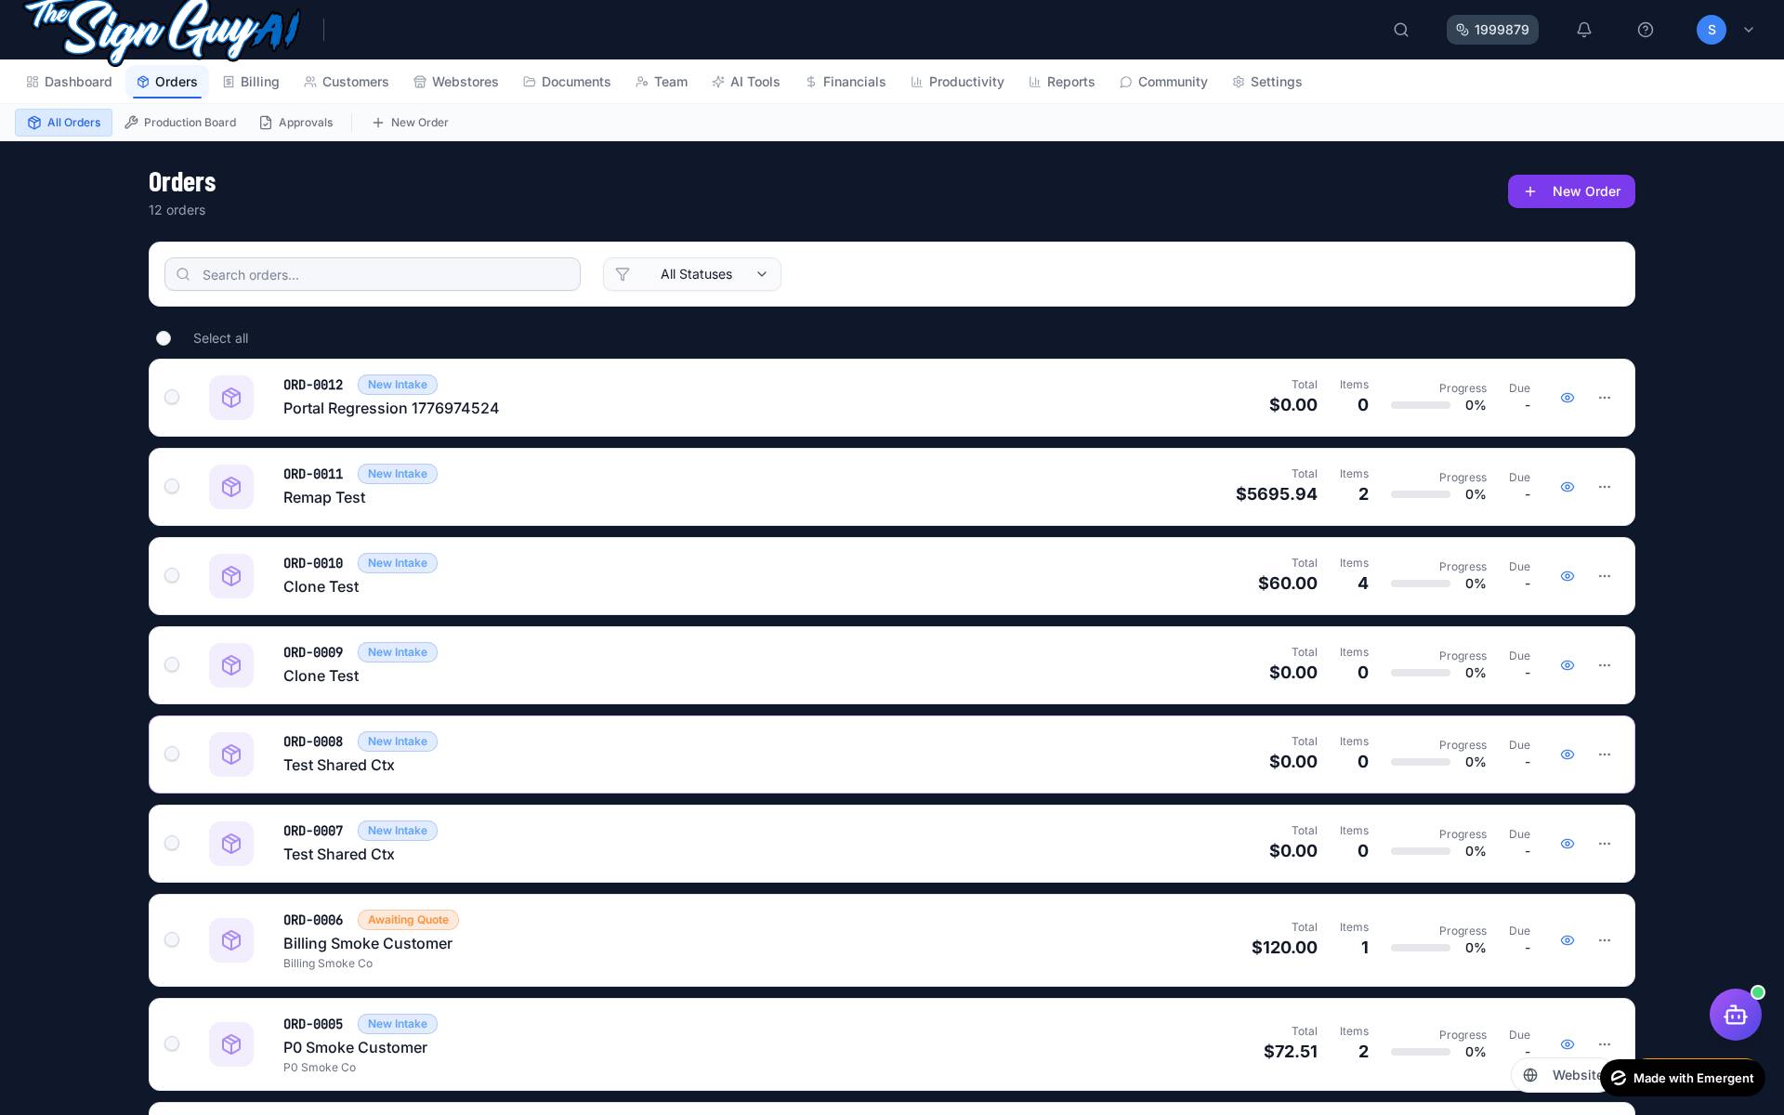Click progress bar of Remap Test order
The image size is (1784, 1115).
coord(1421,494)
